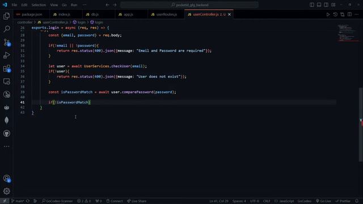
Task: Switch to the index.js tab
Action: pyautogui.click(x=66, y=14)
